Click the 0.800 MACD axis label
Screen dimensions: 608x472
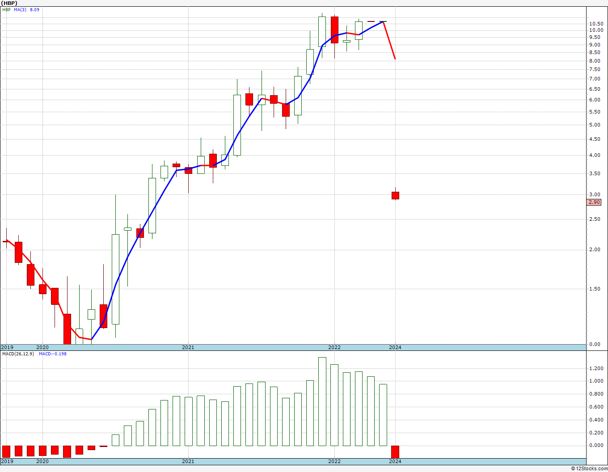coord(596,394)
